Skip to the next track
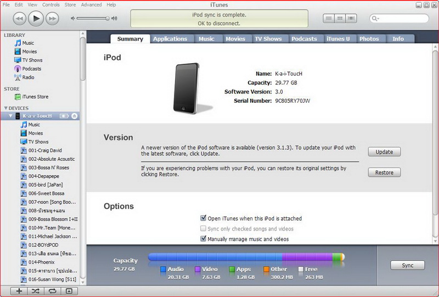 (x=52, y=19)
